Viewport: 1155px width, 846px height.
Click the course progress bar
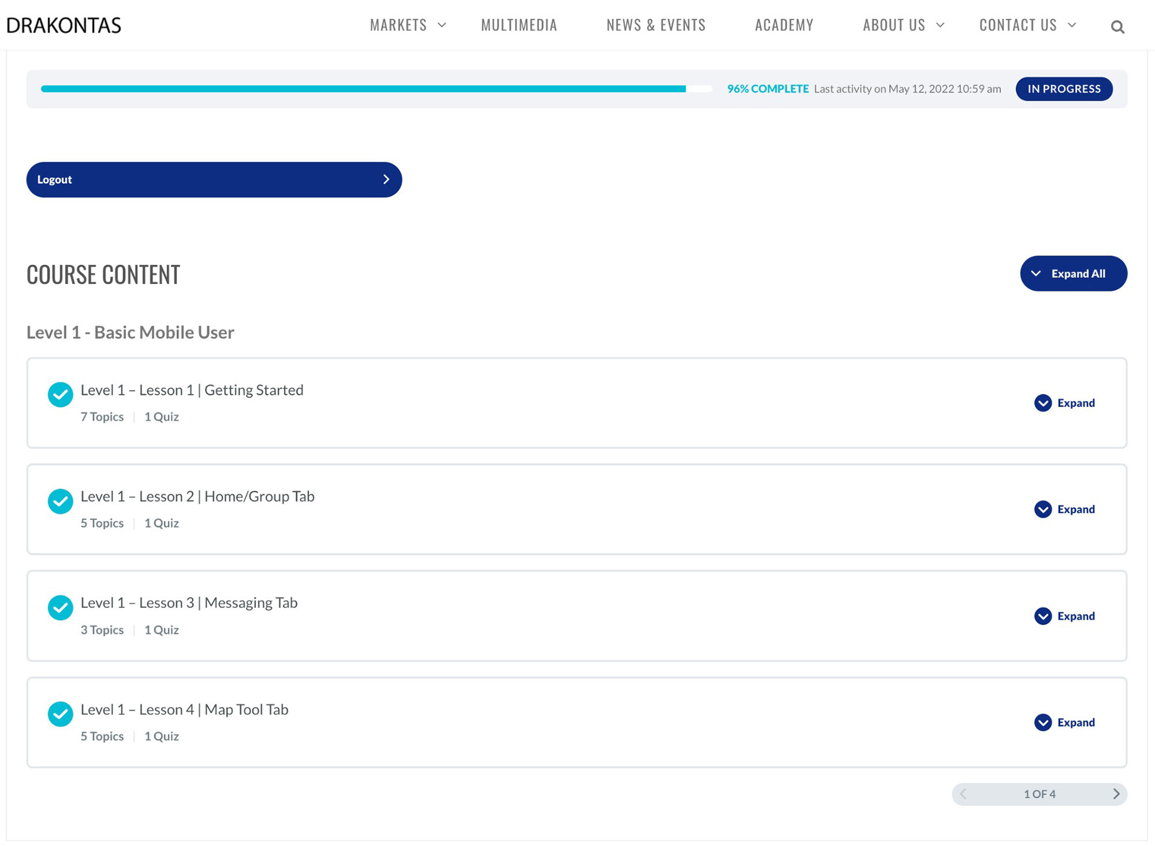(x=376, y=89)
